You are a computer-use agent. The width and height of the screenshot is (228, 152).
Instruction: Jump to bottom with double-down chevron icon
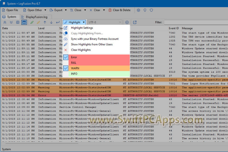click(11, 22)
